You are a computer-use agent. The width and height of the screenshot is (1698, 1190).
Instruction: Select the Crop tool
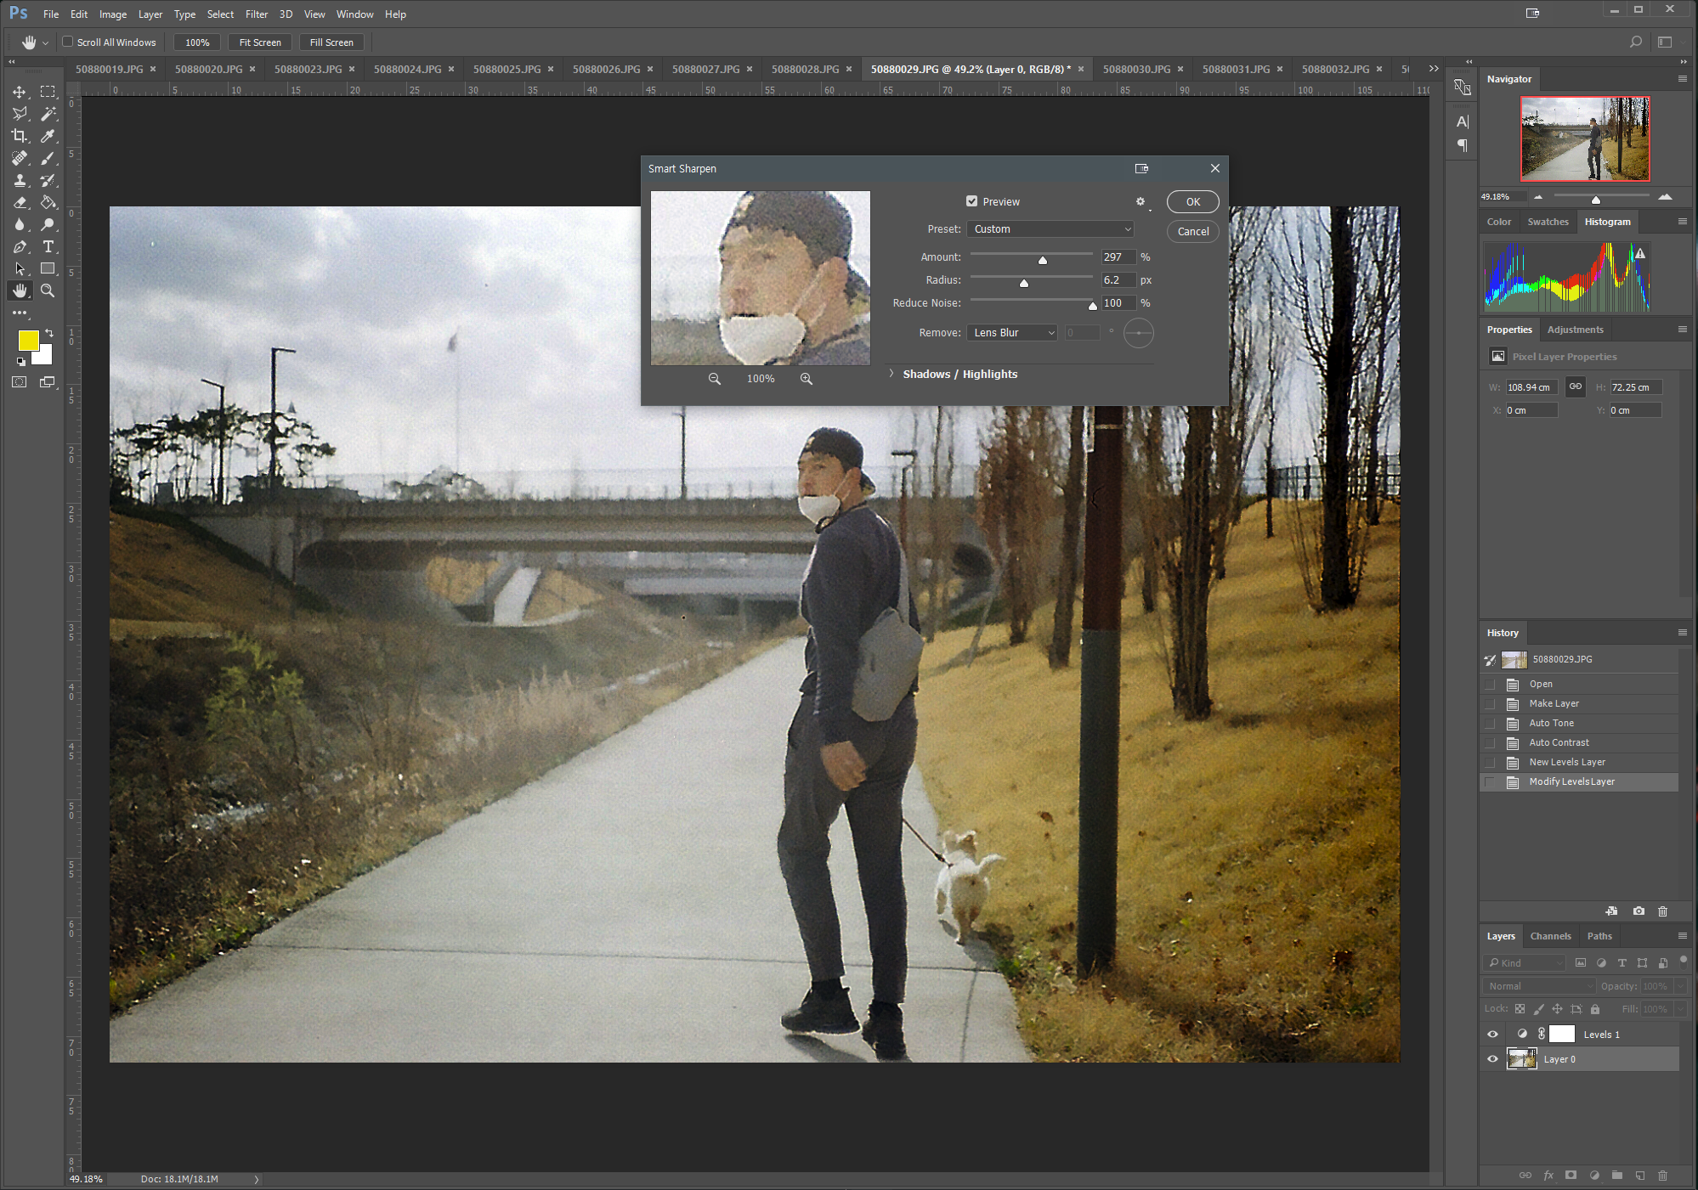pyautogui.click(x=20, y=136)
